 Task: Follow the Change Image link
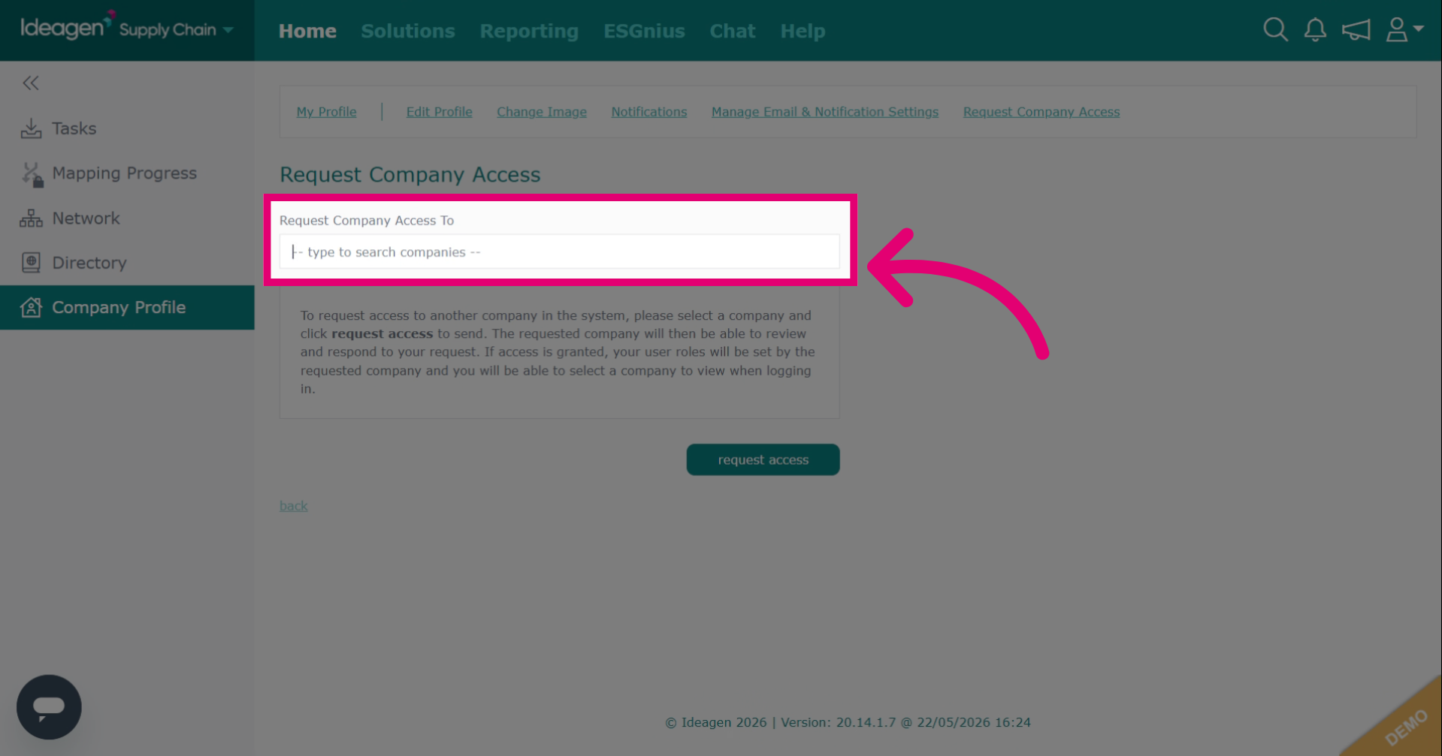pos(542,112)
